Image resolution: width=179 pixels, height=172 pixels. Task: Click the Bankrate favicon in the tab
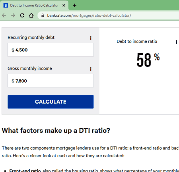(6, 6)
